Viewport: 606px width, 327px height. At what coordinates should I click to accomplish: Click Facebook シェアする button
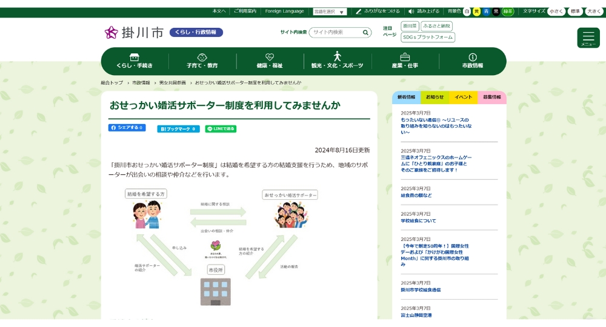(127, 128)
